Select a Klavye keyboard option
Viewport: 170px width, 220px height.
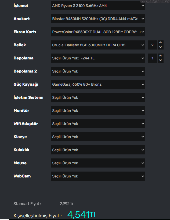click(x=98, y=137)
